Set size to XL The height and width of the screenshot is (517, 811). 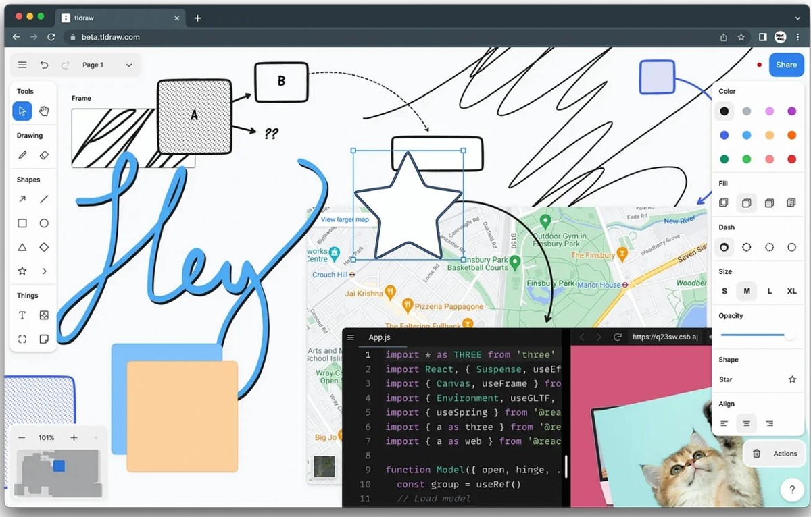coord(791,291)
